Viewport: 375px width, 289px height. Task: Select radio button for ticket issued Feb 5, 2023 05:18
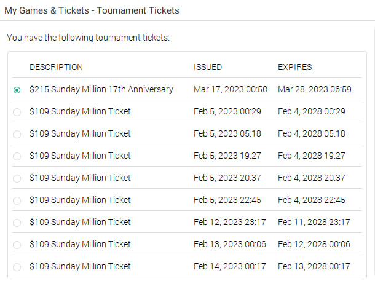tap(17, 134)
